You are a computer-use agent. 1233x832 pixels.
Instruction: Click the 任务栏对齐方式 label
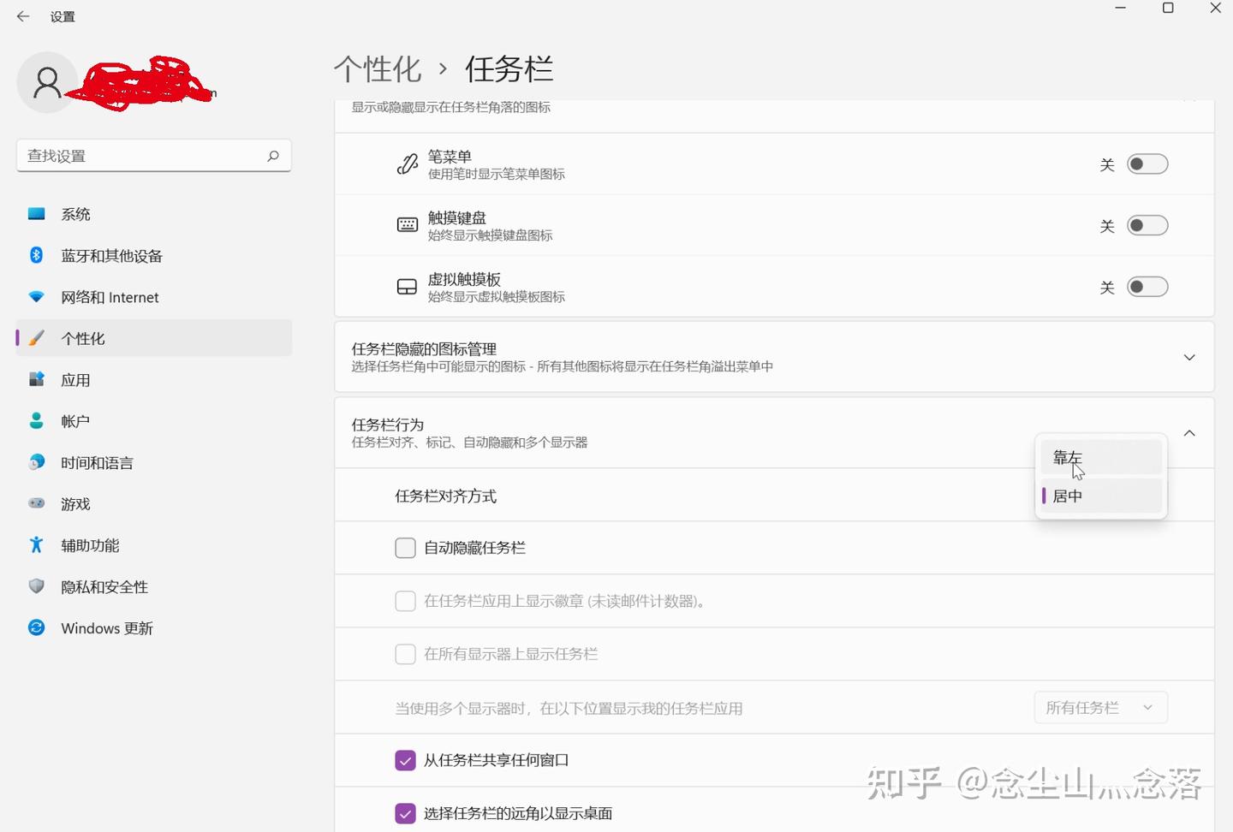tap(445, 496)
